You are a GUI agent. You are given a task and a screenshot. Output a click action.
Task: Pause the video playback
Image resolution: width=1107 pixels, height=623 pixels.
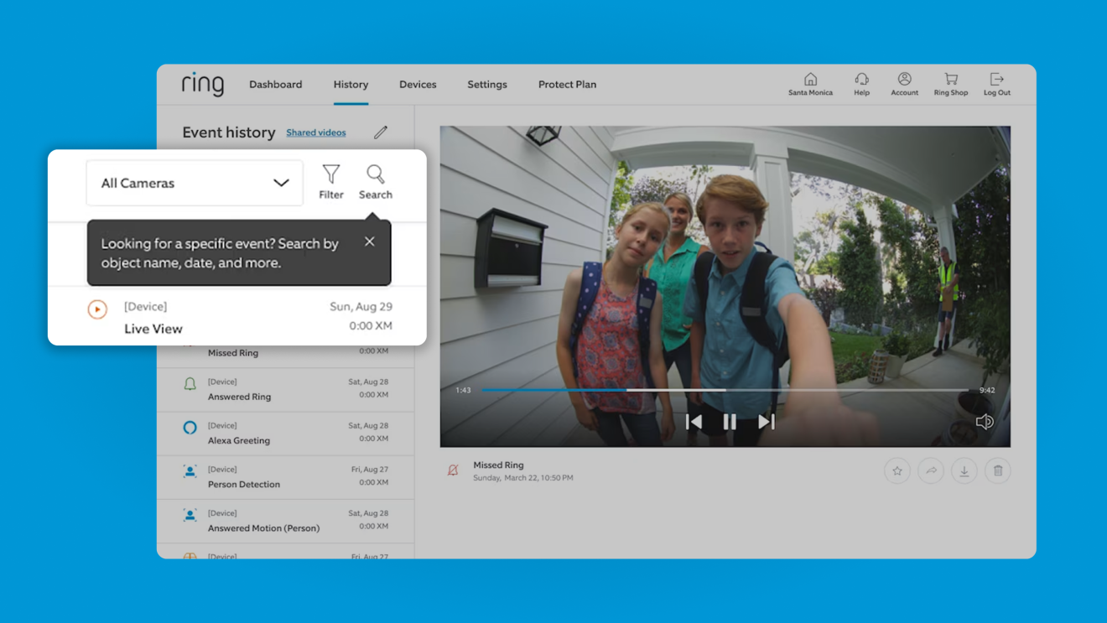pyautogui.click(x=730, y=422)
